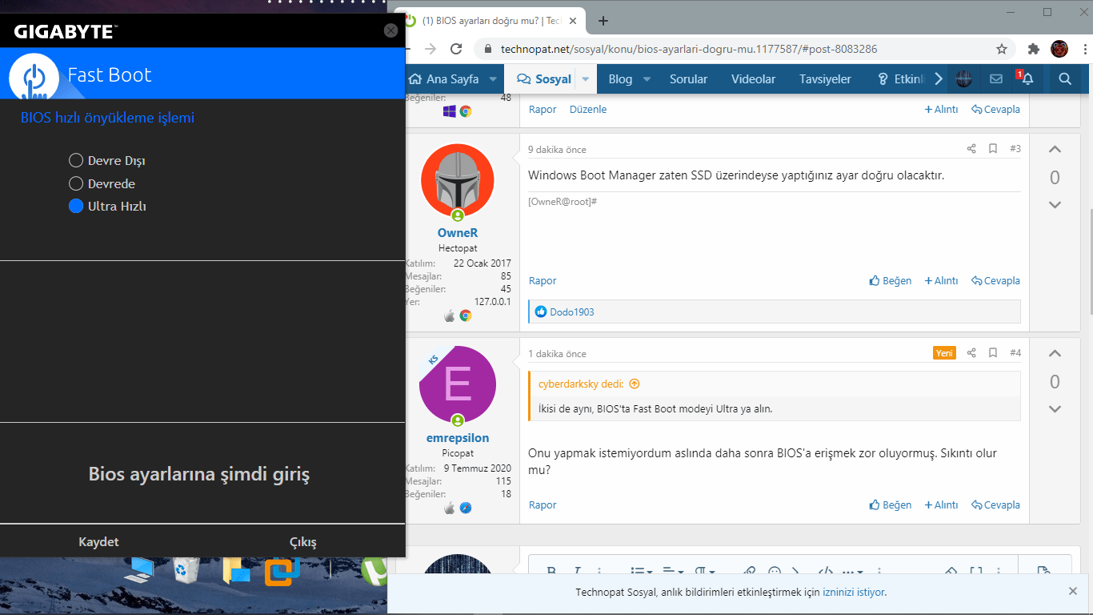Click Kaydet in the Fast Boot window
The image size is (1093, 615).
(98, 542)
